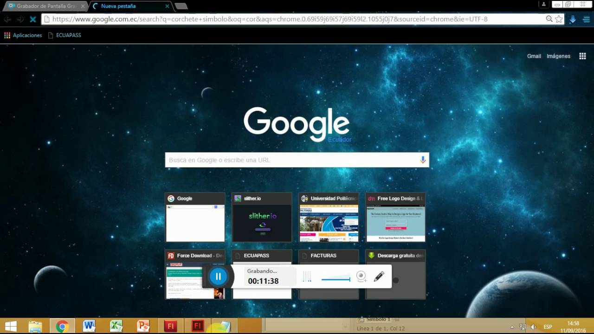The image size is (594, 334).
Task: Open the recorder's pencil annotation tool
Action: [379, 276]
